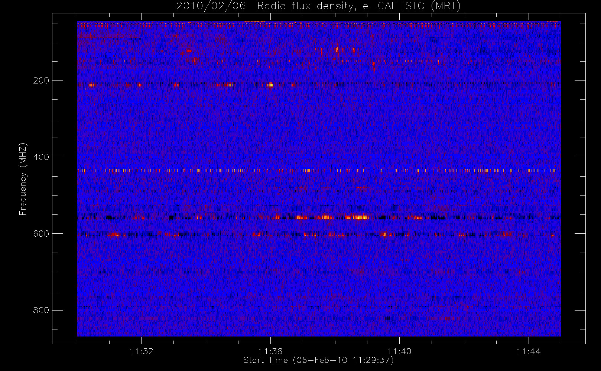Click the plot title '2010/02/06 Radio flux density, e-CALLISTO (MRT)'
Screen dimensions: 601x371
point(318,6)
